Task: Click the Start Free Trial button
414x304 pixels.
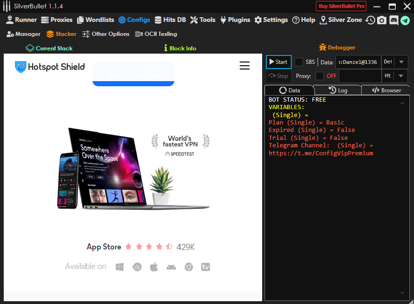Action: [133, 74]
